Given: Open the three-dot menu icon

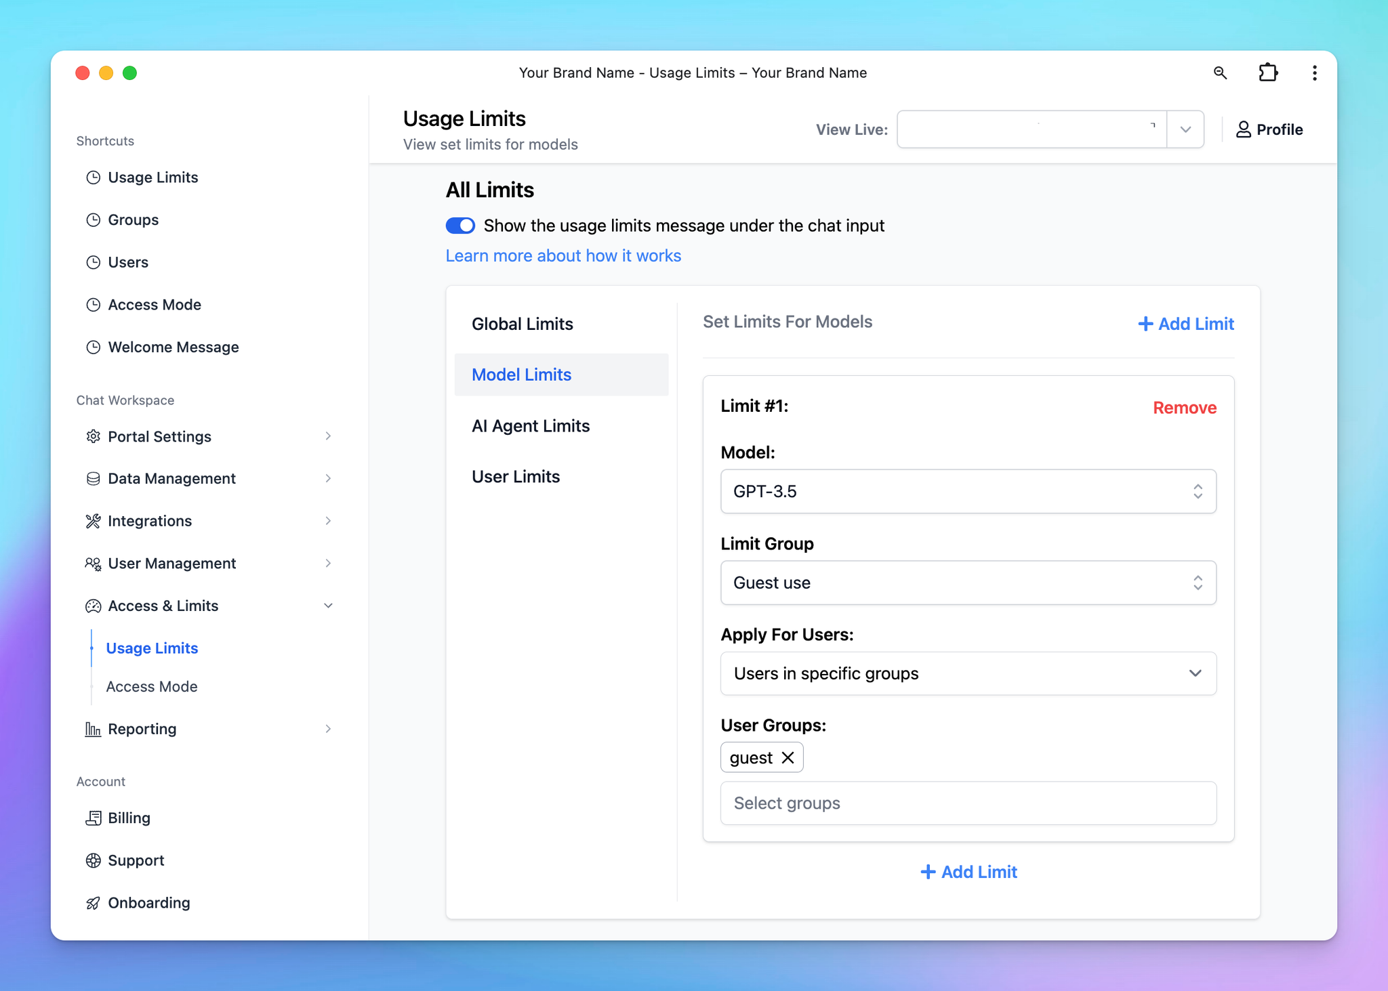Looking at the screenshot, I should click(x=1314, y=72).
